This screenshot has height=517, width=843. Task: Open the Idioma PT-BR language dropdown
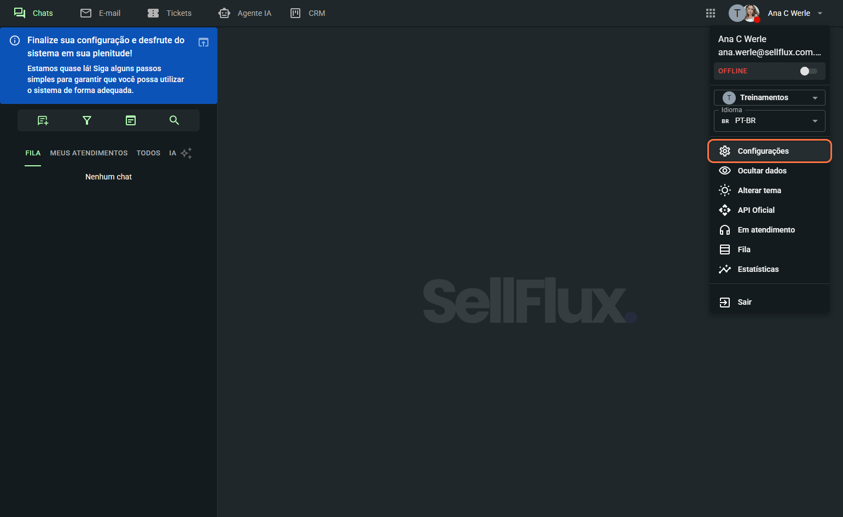point(770,121)
